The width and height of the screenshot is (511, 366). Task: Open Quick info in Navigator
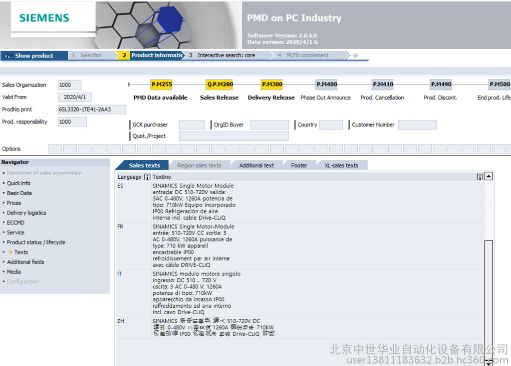(x=18, y=183)
